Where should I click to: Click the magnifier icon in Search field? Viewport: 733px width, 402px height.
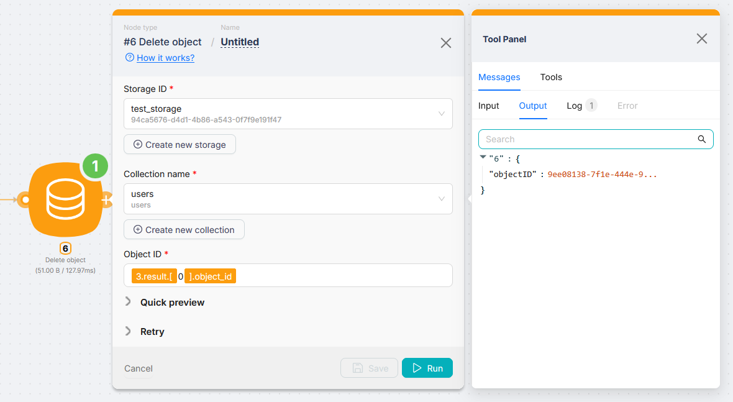click(701, 139)
